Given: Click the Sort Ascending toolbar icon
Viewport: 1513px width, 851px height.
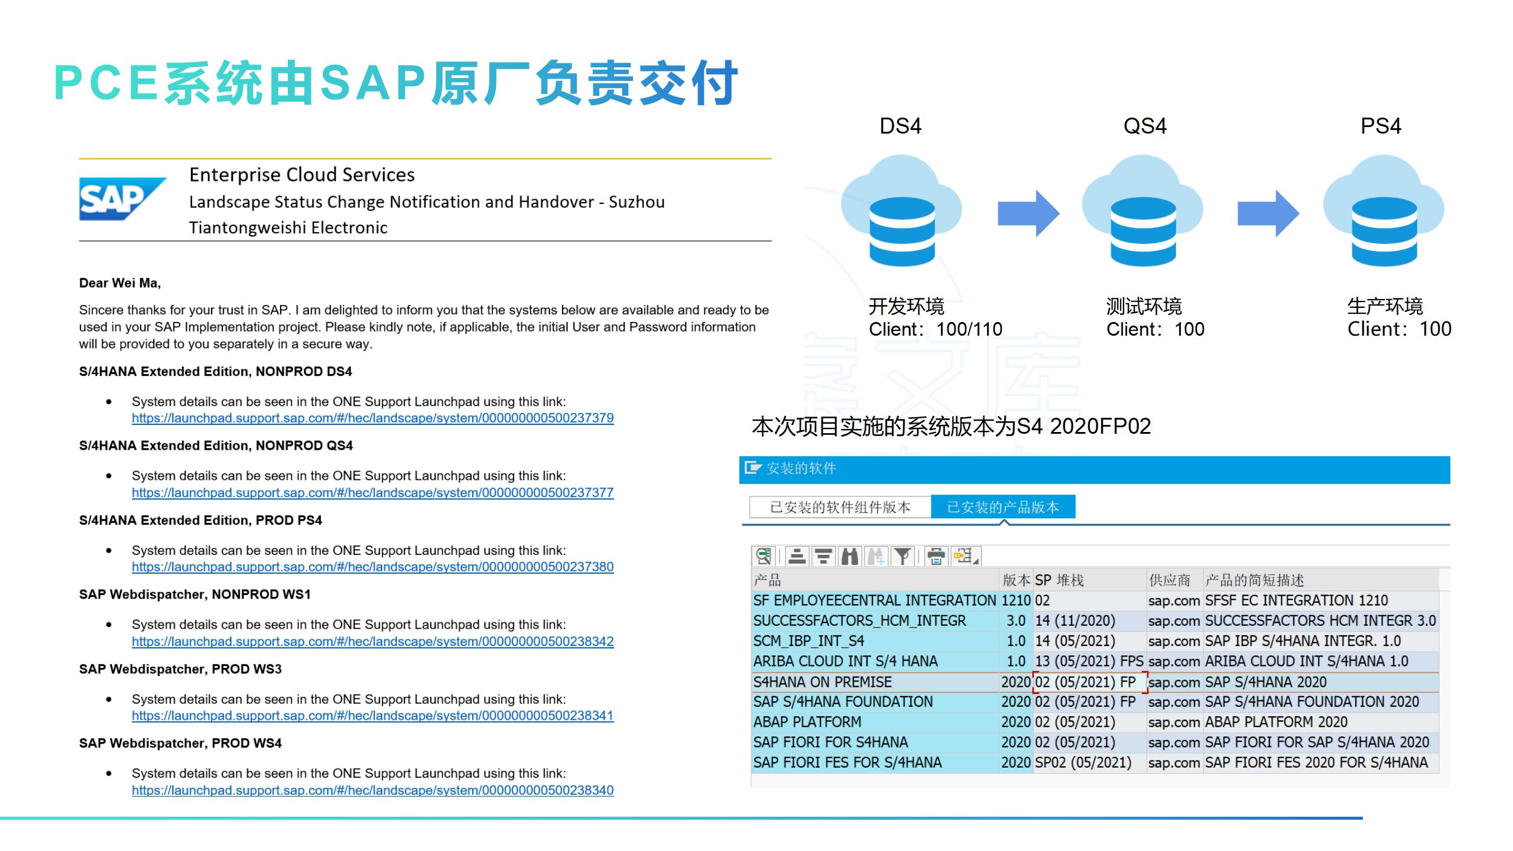Looking at the screenshot, I should pos(797,556).
